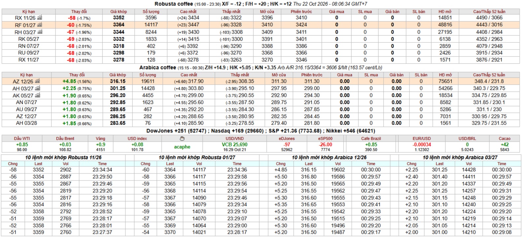Open the chart icon beside RF 01/27
Viewport: 522px width, 237px height.
40,25
